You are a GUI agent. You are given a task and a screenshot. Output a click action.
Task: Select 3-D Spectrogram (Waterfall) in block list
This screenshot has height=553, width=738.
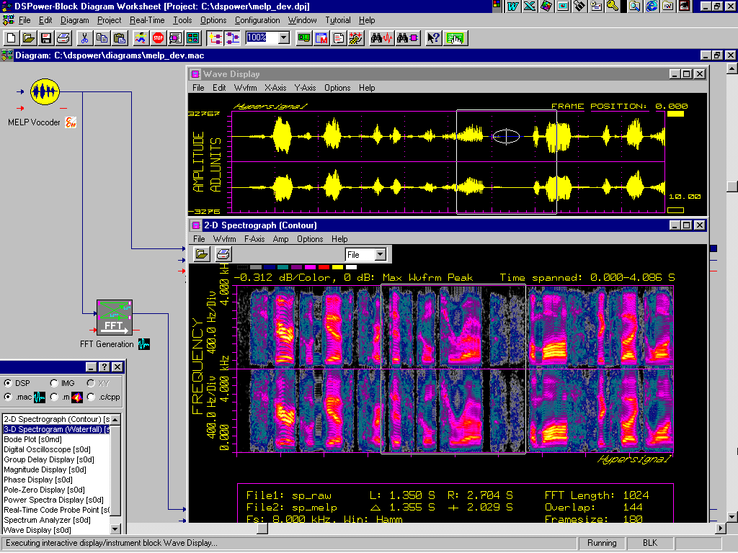click(56, 429)
